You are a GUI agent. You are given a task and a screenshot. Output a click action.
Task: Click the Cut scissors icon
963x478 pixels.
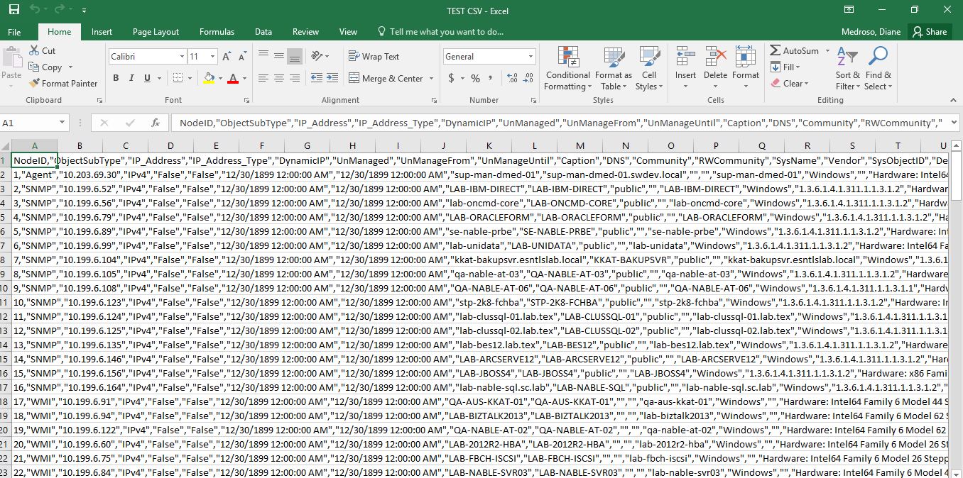tap(35, 50)
